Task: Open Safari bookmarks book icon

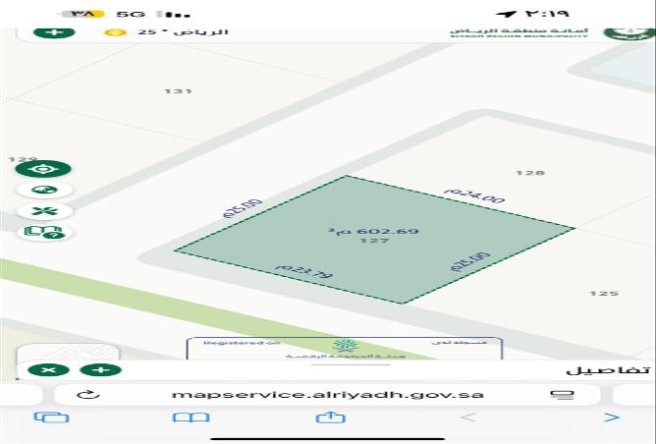Action: (191, 417)
